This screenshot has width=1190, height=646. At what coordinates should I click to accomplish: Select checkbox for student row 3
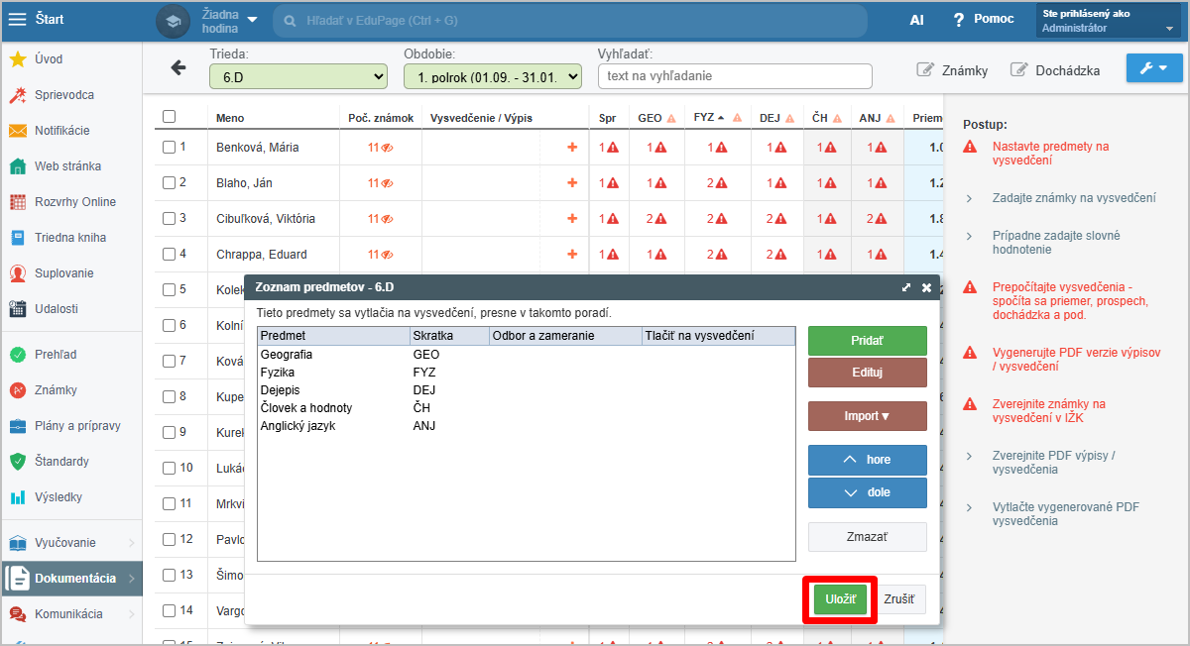[x=169, y=219]
